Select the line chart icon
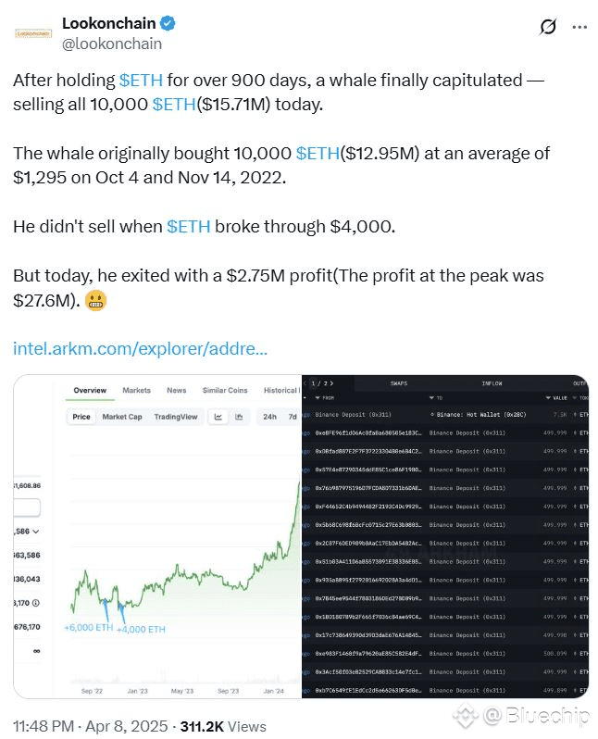598x739 pixels. click(219, 417)
